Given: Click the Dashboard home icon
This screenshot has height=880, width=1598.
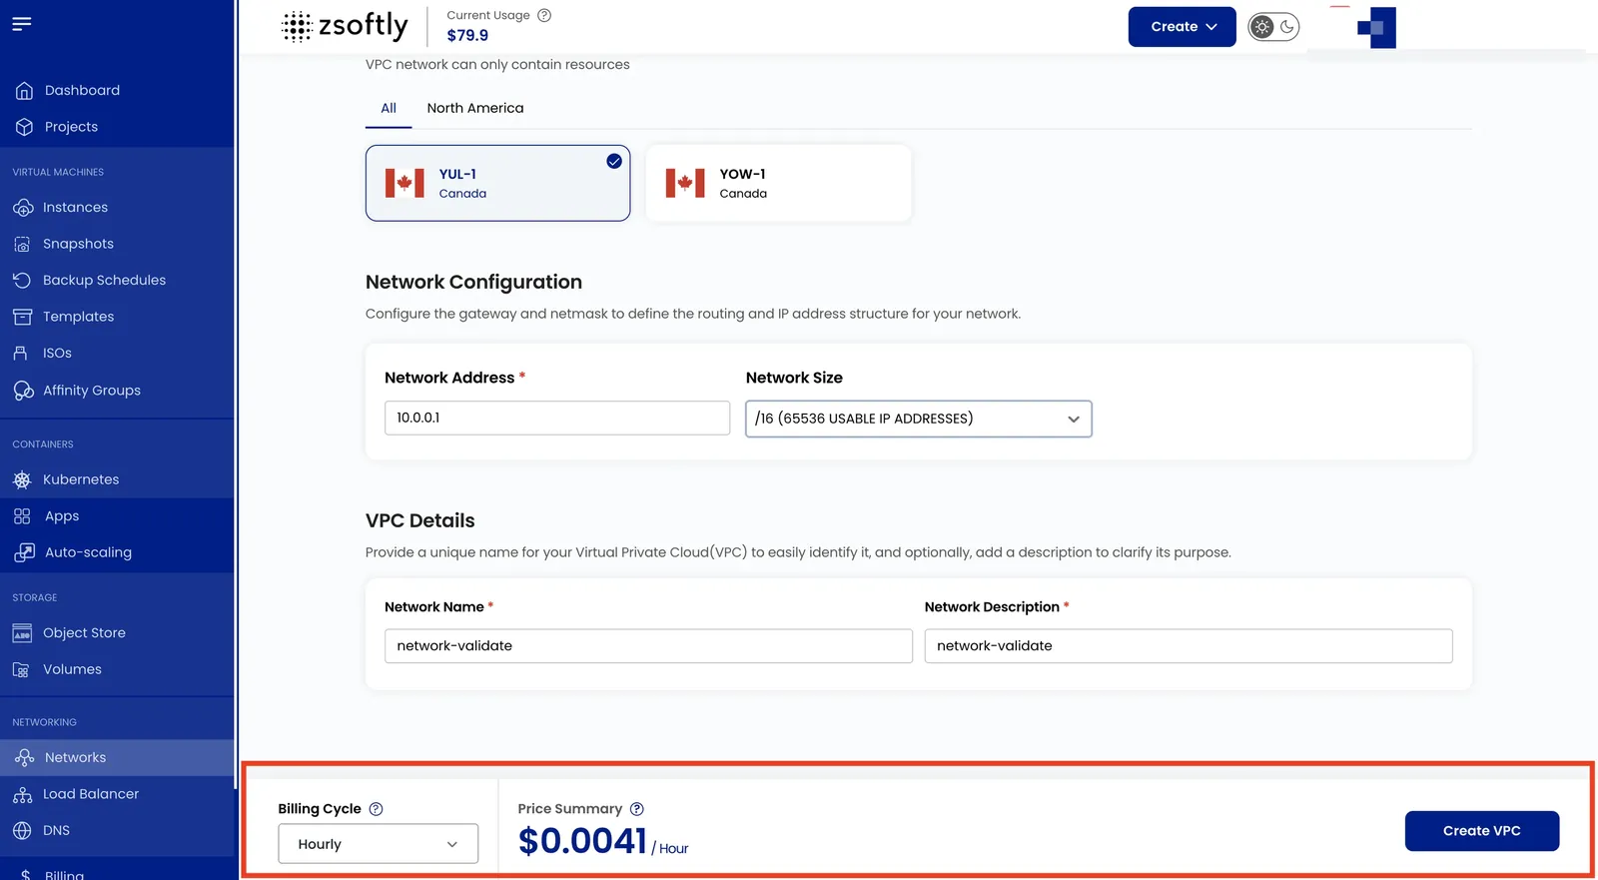Looking at the screenshot, I should [24, 91].
